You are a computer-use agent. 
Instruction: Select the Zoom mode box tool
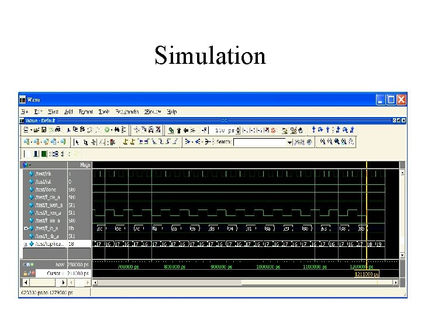(x=85, y=142)
